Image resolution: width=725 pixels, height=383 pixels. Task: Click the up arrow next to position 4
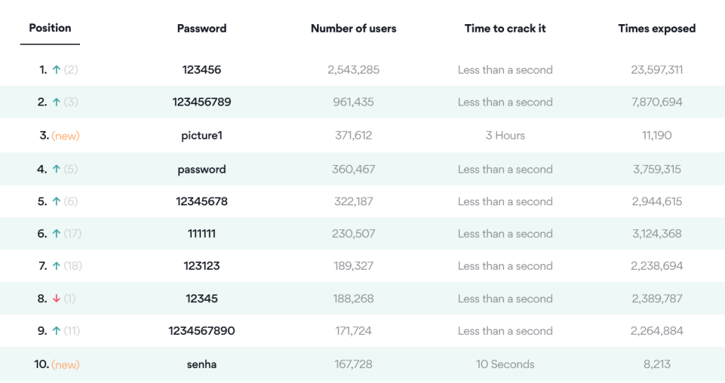(x=56, y=170)
